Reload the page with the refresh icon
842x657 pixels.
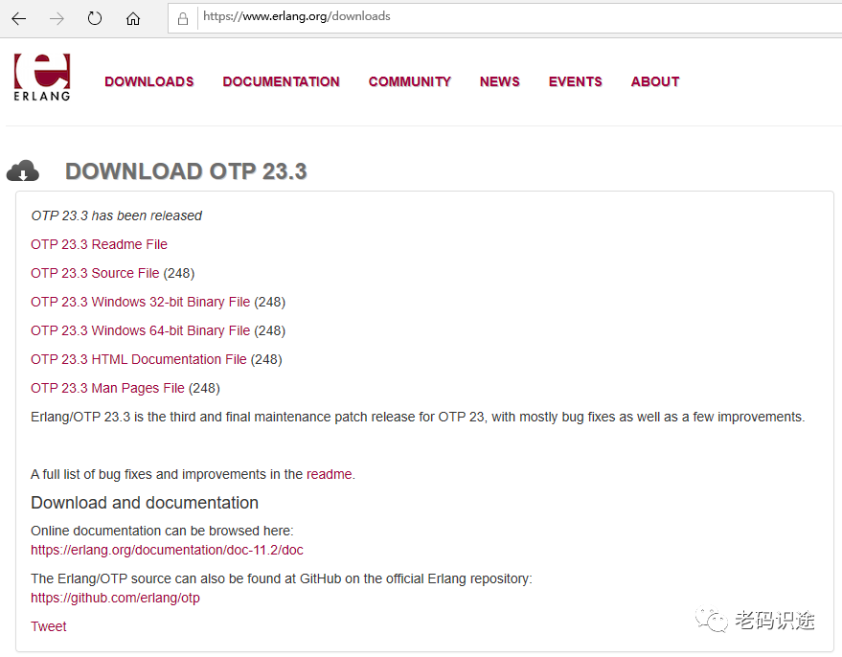click(x=95, y=19)
